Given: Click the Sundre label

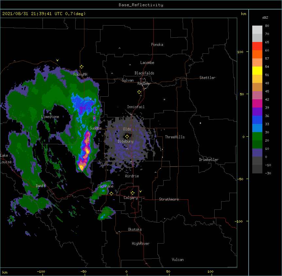Looking at the screenshot, I should 96,128.
